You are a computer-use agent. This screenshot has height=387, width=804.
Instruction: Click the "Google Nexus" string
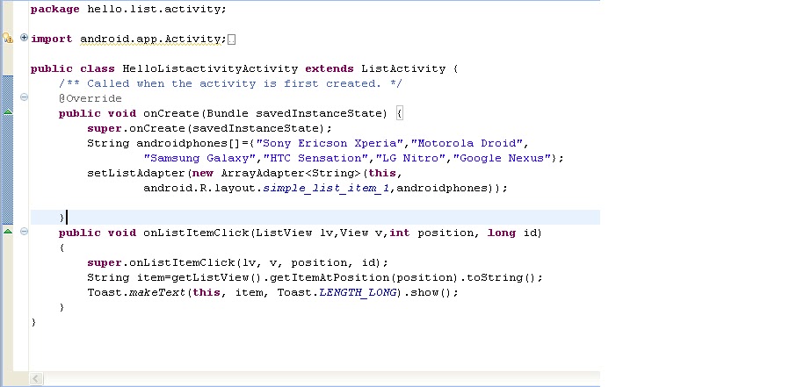[502, 158]
